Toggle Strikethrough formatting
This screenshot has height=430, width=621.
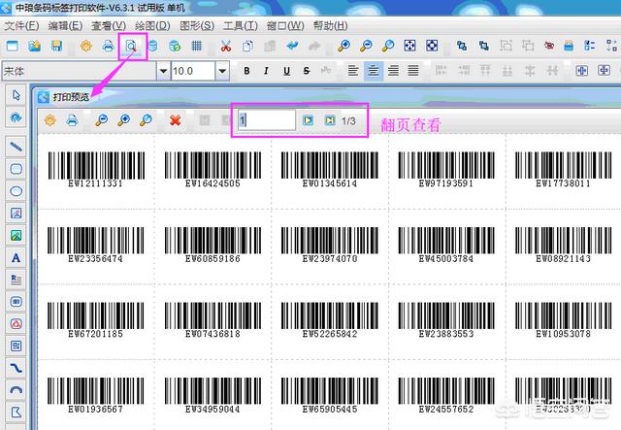pyautogui.click(x=307, y=71)
